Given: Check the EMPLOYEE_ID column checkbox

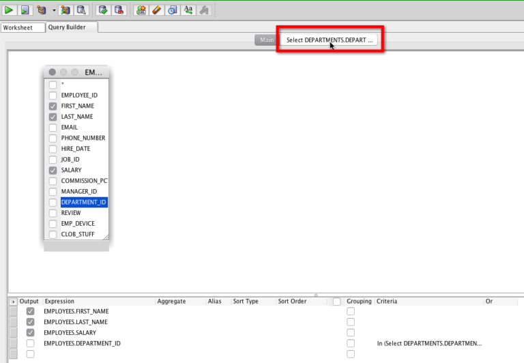Looking at the screenshot, I should 53,96.
